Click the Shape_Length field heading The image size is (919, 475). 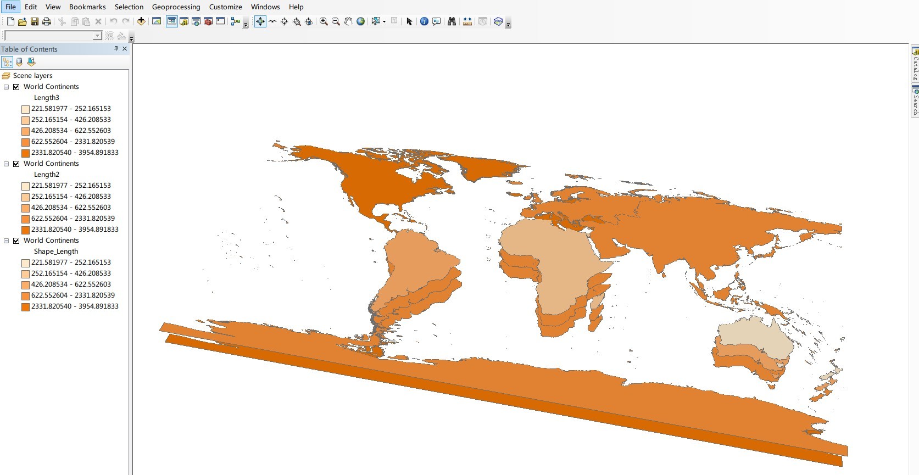pyautogui.click(x=56, y=252)
